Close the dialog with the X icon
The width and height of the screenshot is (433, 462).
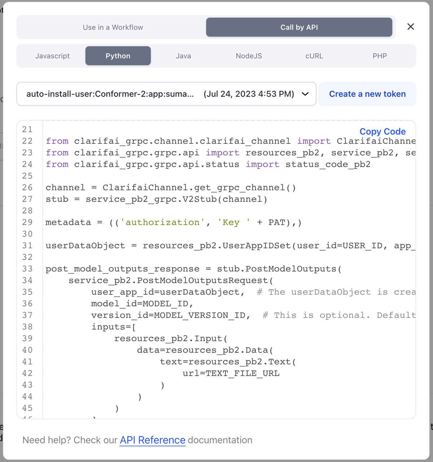(410, 27)
